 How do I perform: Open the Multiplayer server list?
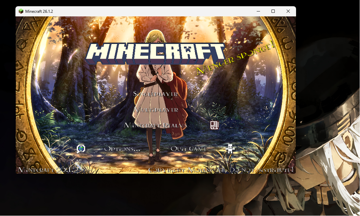tap(155, 110)
